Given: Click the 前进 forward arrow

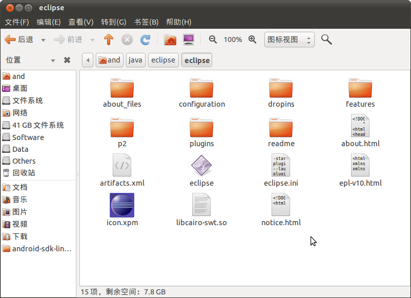Looking at the screenshot, I should [x=68, y=39].
